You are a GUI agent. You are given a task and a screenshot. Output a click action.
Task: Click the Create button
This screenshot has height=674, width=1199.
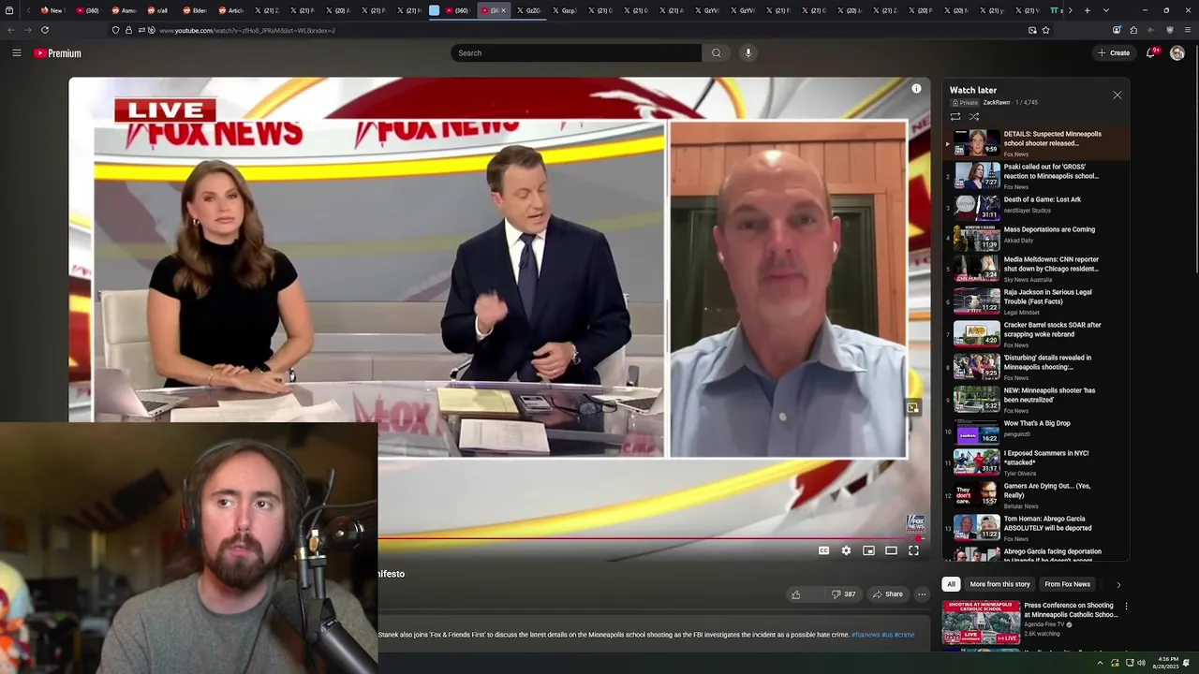[x=1114, y=53]
